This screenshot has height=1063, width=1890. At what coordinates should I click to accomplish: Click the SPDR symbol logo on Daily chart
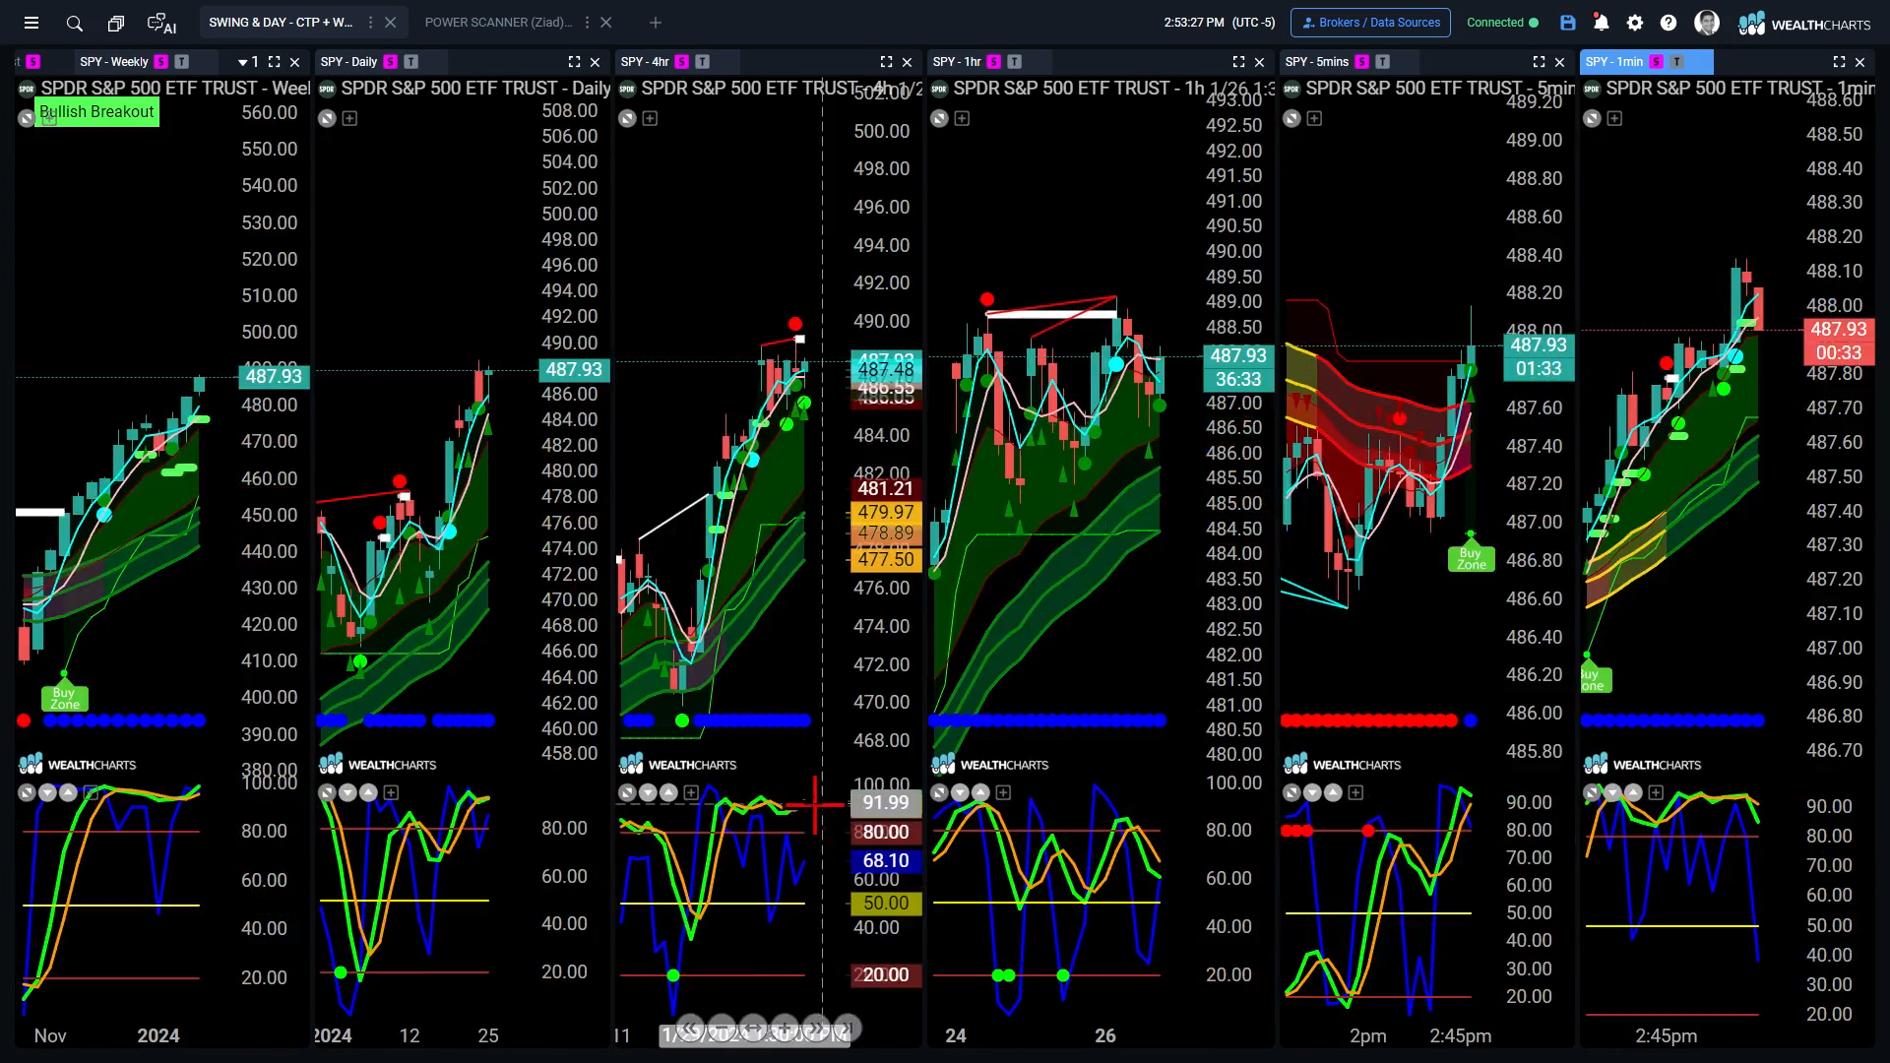[327, 89]
